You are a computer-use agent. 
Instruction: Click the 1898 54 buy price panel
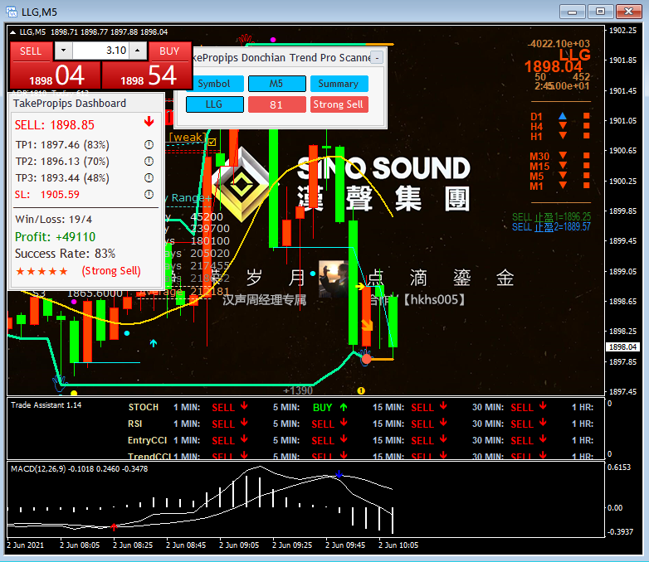(x=147, y=75)
